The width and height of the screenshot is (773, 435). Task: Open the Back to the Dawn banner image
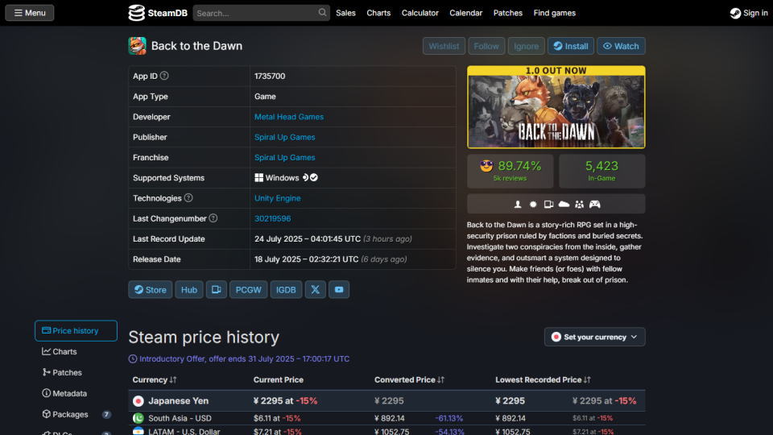pyautogui.click(x=556, y=107)
